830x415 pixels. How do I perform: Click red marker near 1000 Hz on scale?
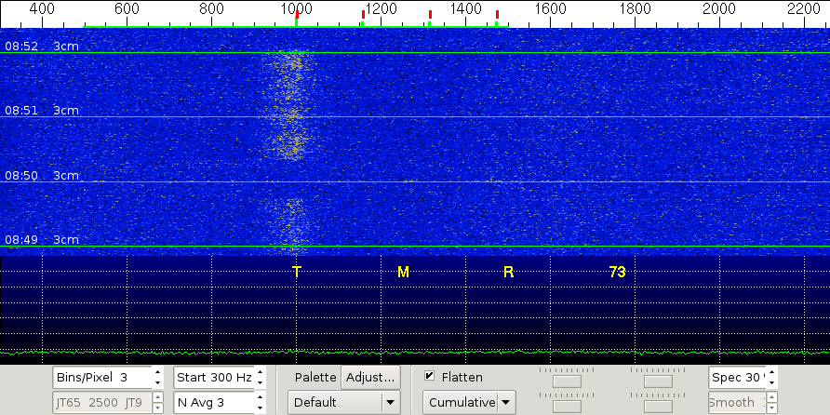coord(297,14)
